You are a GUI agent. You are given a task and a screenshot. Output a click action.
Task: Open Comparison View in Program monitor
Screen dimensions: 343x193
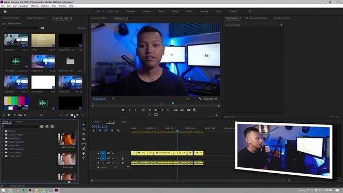[x=195, y=110]
